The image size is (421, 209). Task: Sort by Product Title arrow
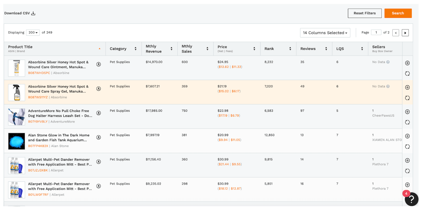(x=99, y=49)
